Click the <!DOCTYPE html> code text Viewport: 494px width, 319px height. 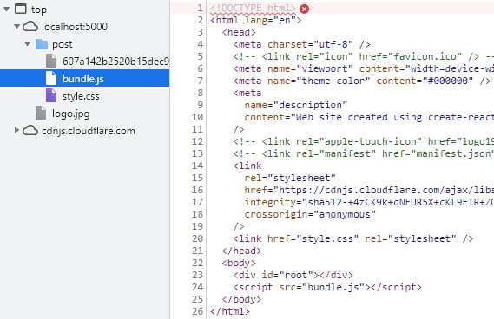click(253, 8)
